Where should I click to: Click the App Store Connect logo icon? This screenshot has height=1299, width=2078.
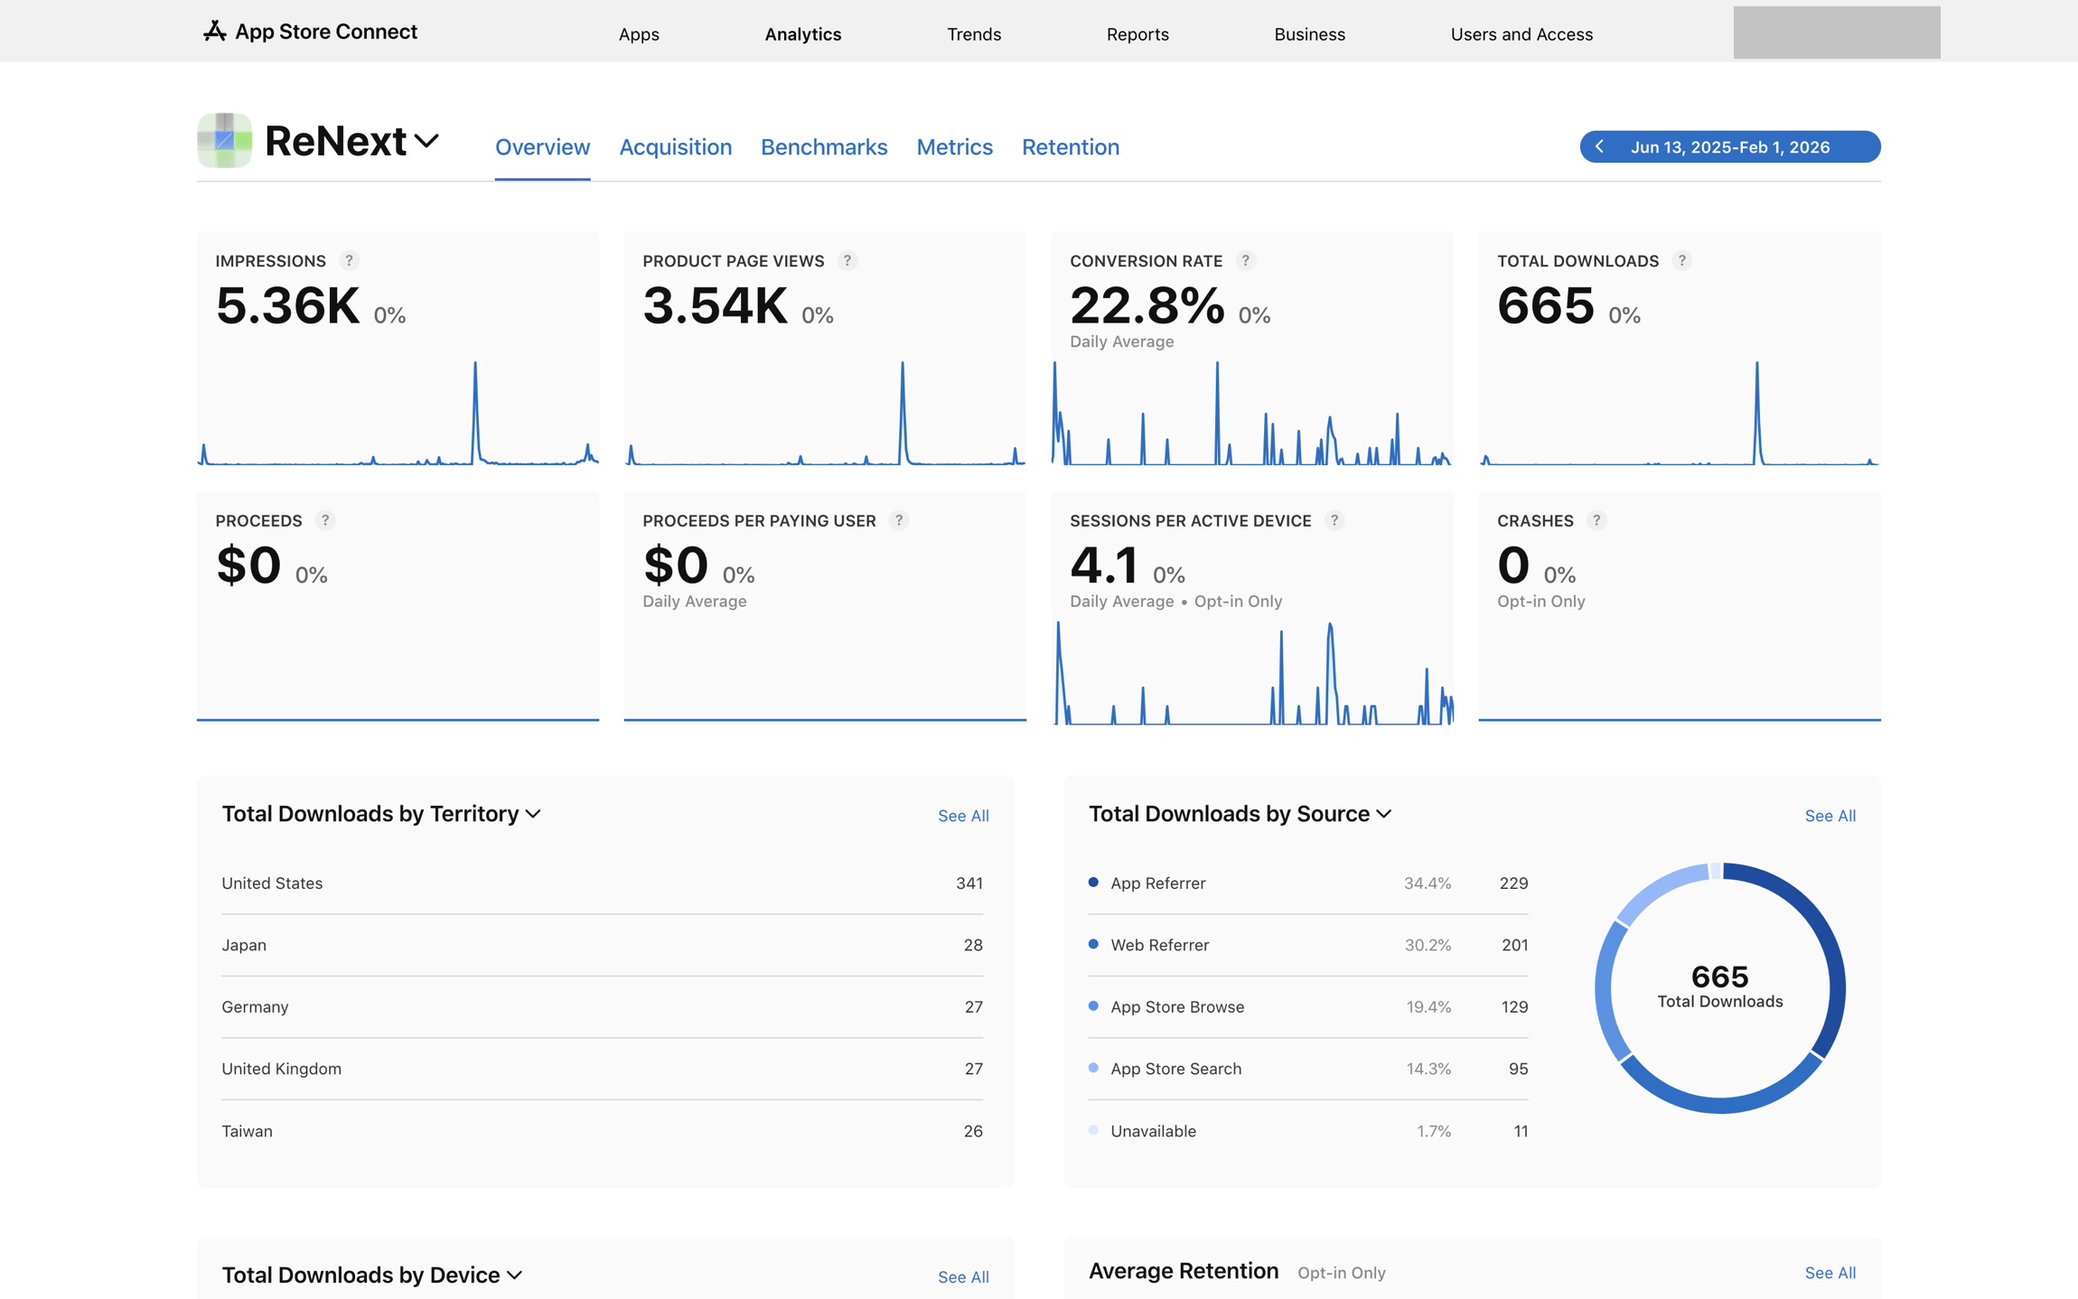tap(214, 32)
